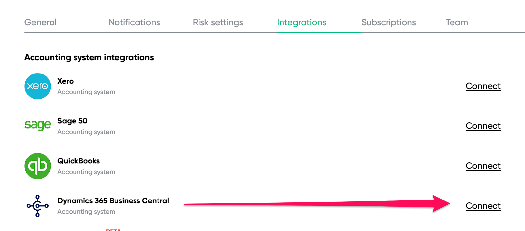Click the Xero integration name
Image resolution: width=525 pixels, height=231 pixels.
[x=66, y=81]
